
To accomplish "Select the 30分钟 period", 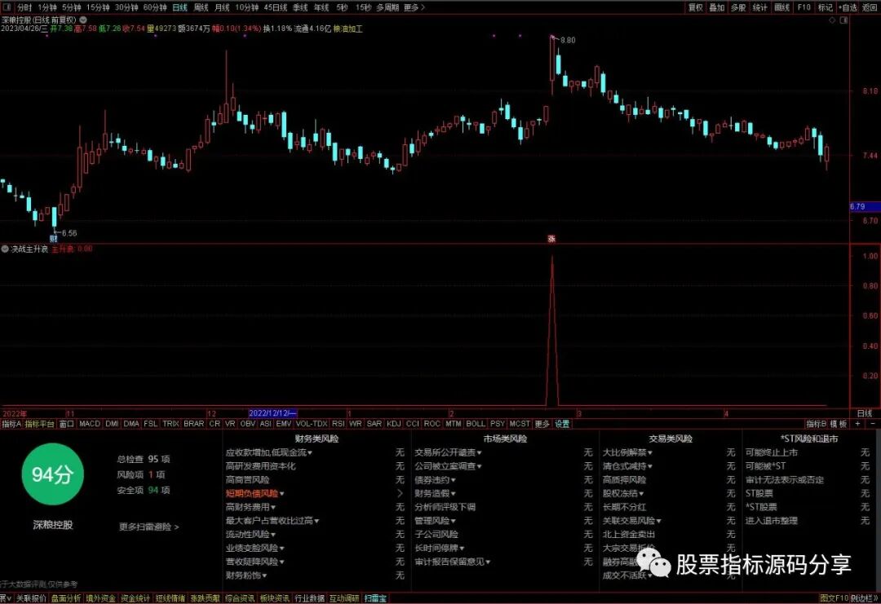I will [x=126, y=7].
